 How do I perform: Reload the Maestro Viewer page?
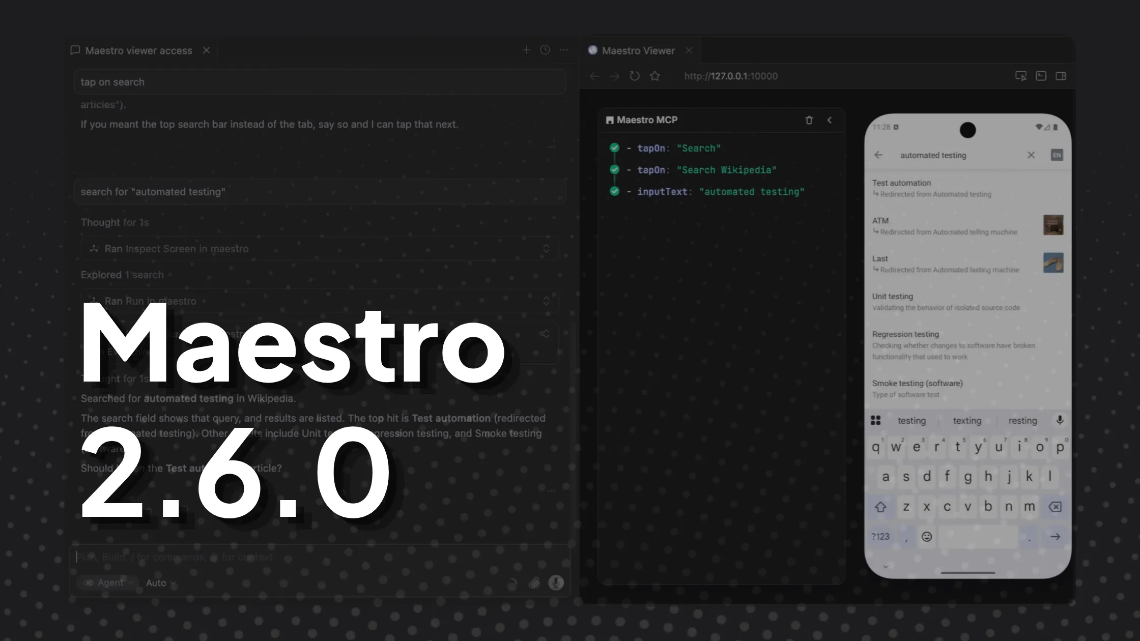[x=635, y=76]
